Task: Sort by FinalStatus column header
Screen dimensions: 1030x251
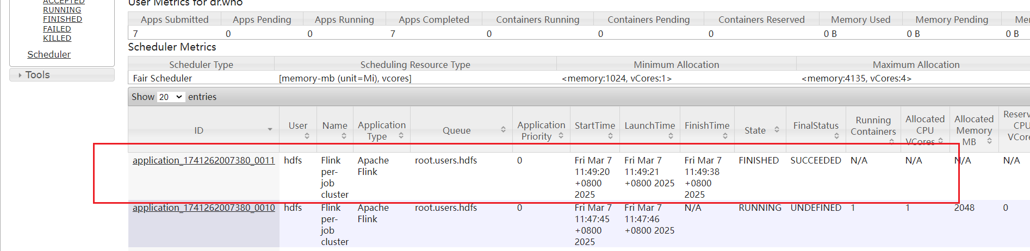Action: click(x=816, y=126)
